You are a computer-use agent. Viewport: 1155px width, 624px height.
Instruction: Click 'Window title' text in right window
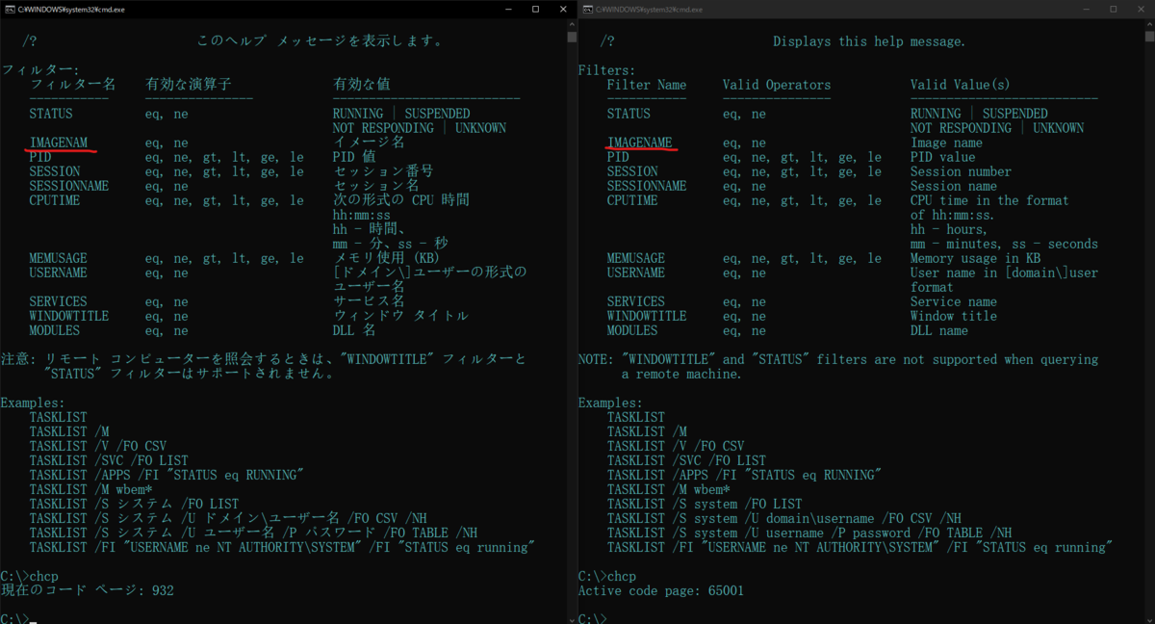tap(954, 316)
